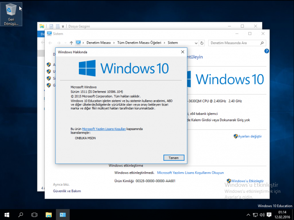Open network tray icon

tap(255, 215)
